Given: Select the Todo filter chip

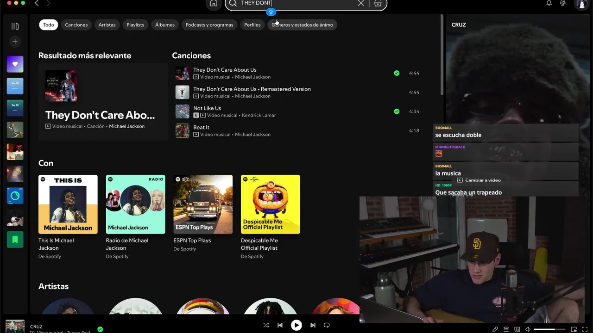Looking at the screenshot, I should coord(49,25).
